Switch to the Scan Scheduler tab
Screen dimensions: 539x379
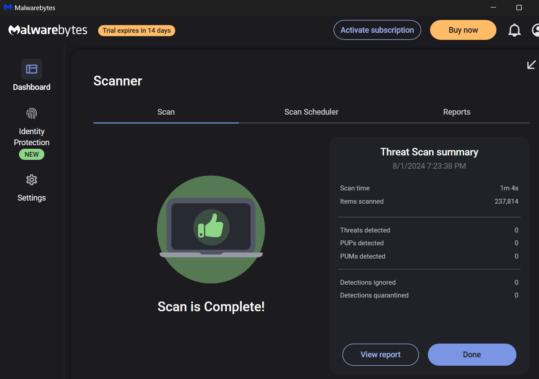point(311,112)
